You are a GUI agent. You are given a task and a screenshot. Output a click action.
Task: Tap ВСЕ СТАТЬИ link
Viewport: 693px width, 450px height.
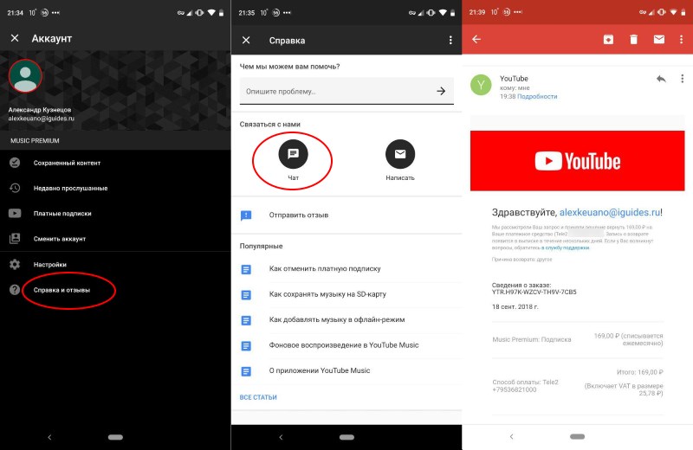(x=258, y=397)
